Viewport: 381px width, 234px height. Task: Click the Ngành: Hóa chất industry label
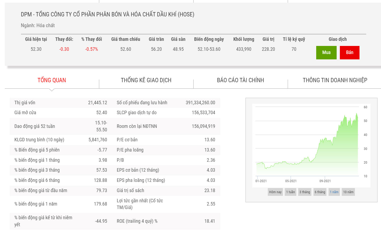tap(38, 26)
